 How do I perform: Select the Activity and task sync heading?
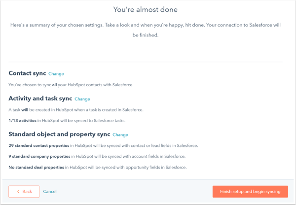point(40,99)
